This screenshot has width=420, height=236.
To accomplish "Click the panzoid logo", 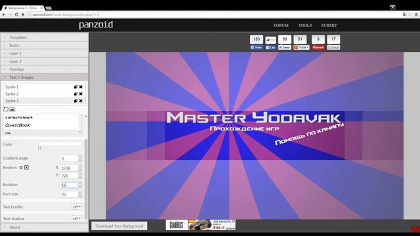I will (x=96, y=25).
